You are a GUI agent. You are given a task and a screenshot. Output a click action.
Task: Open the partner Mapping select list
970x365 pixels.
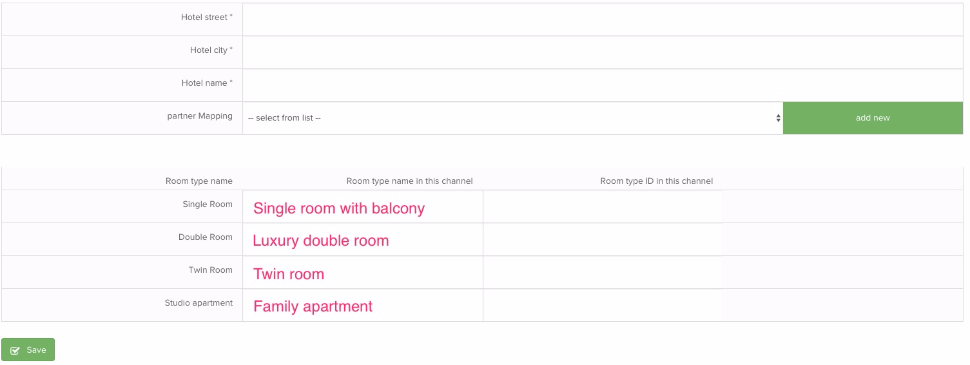[x=512, y=118]
